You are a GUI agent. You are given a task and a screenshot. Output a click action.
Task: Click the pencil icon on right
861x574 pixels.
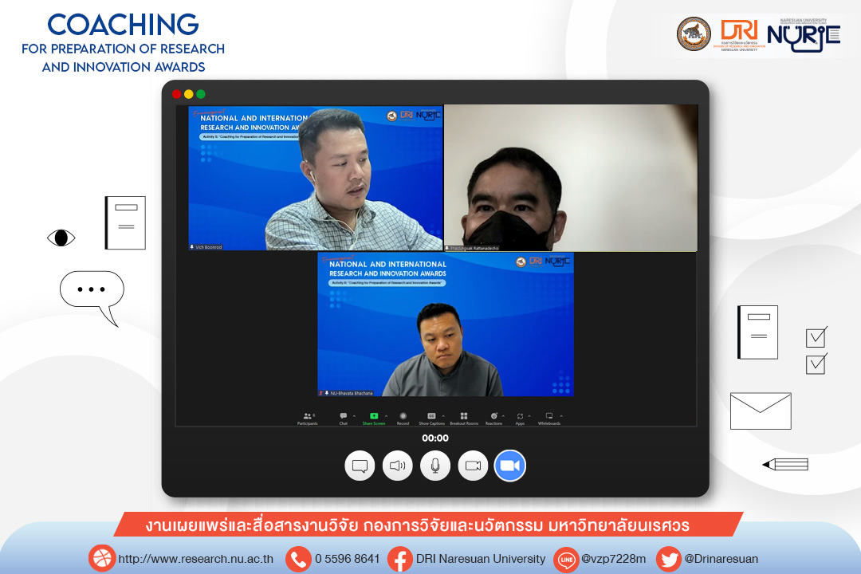pos(785,465)
